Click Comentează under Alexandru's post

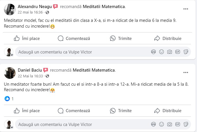74,38
